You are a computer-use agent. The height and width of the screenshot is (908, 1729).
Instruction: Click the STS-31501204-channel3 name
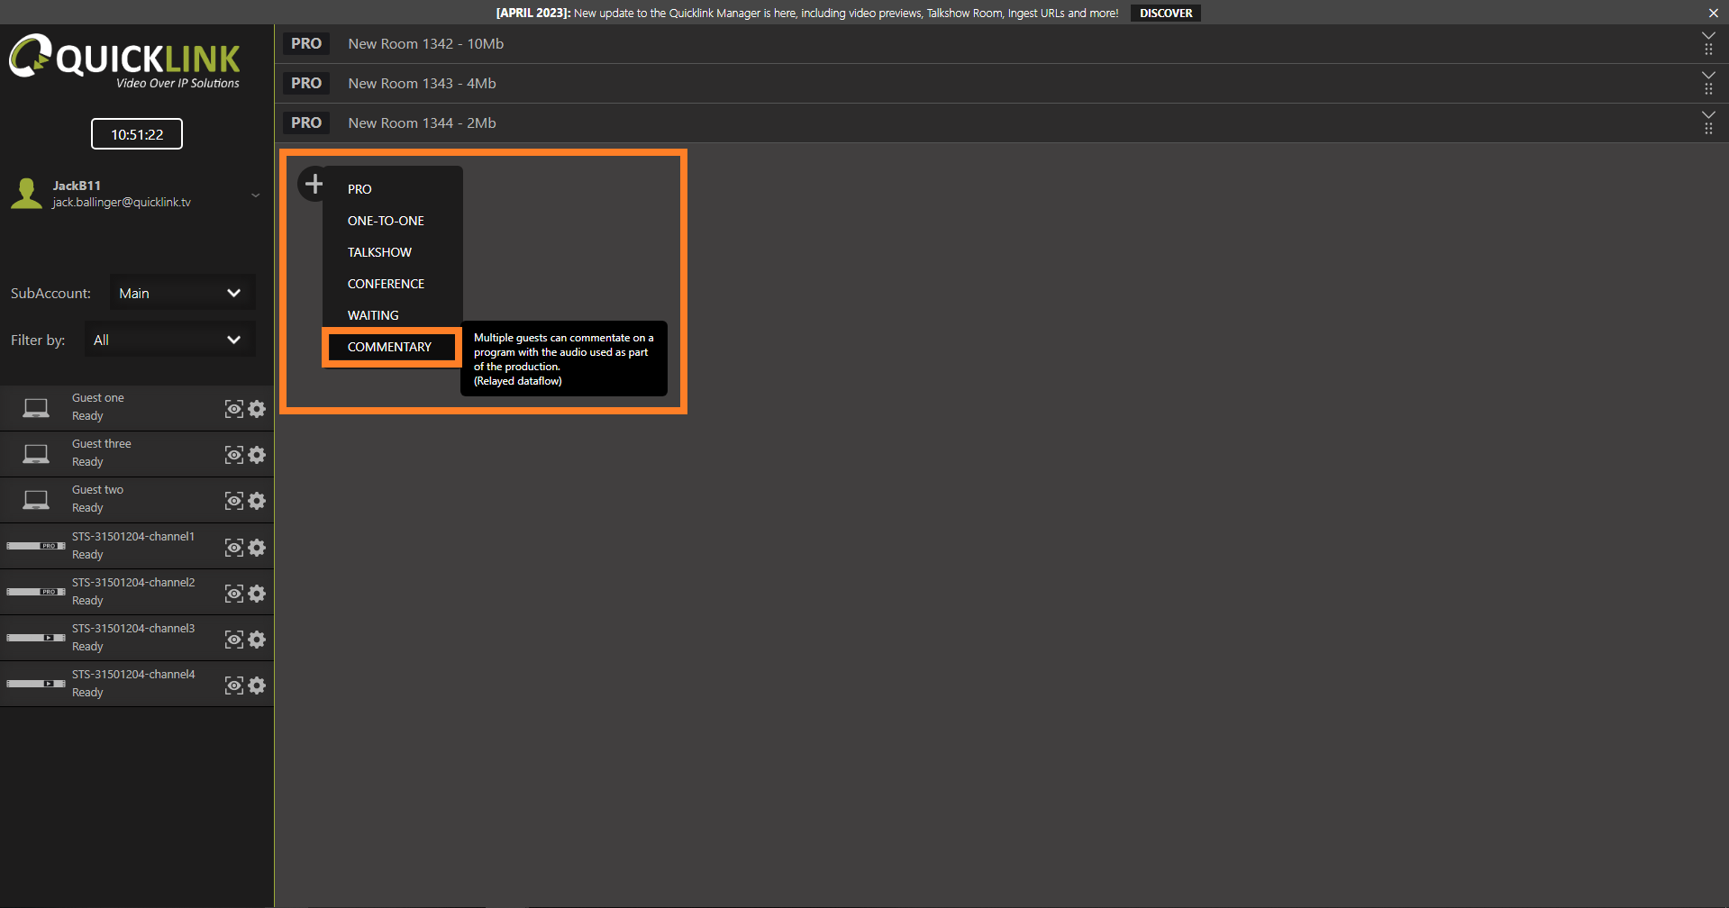133,628
